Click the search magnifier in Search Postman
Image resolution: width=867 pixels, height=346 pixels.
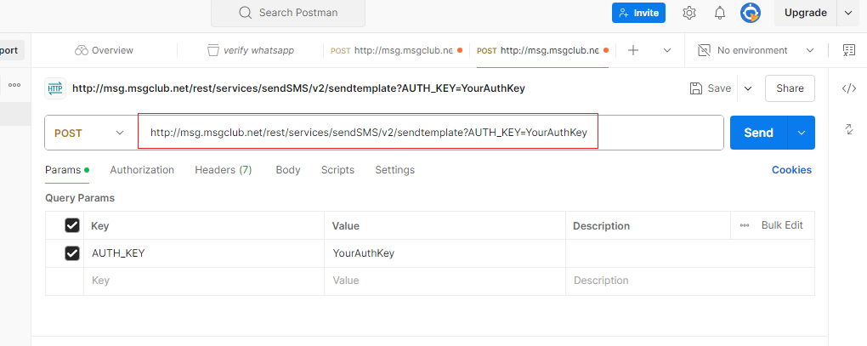point(246,13)
